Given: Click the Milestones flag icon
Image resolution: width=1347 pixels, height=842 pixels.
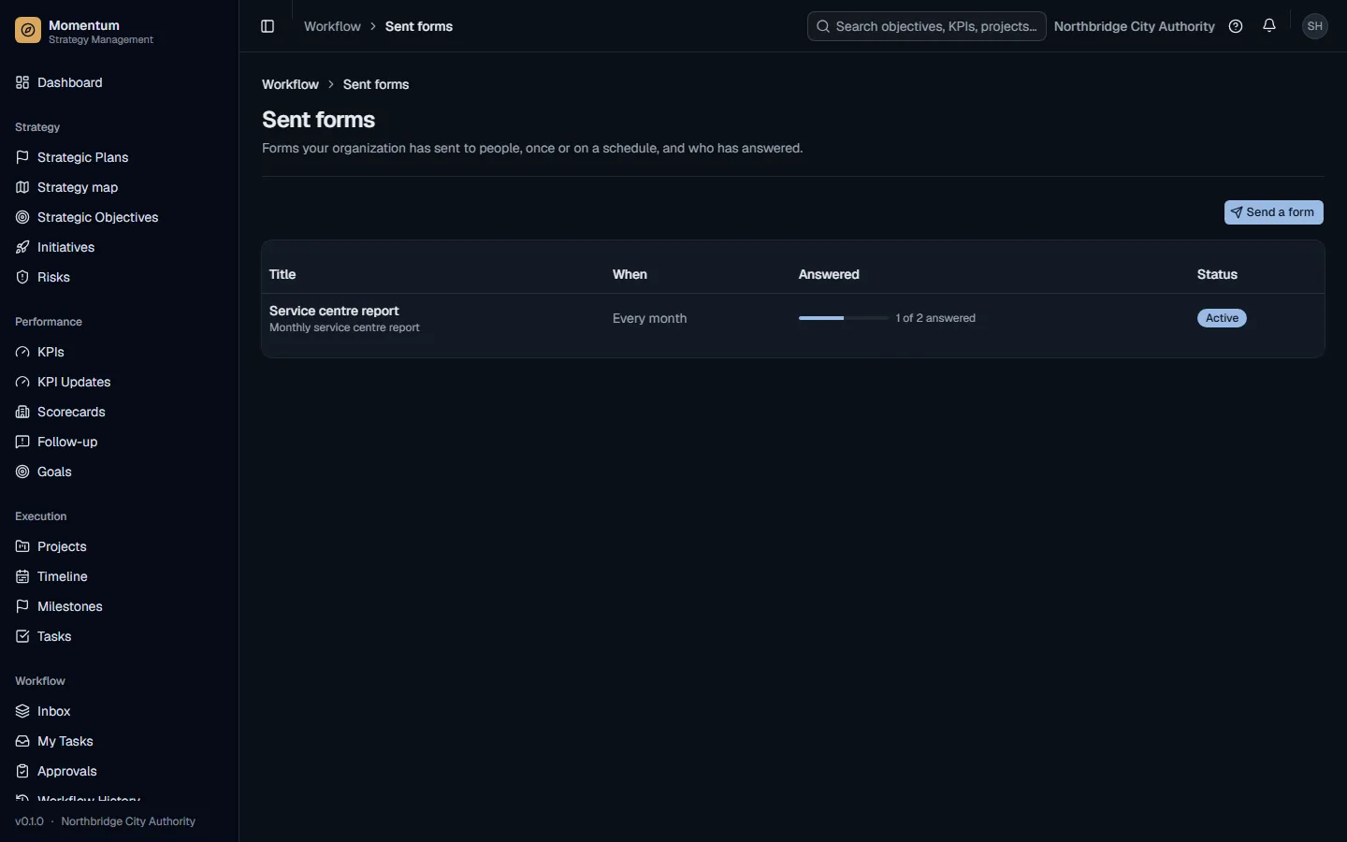Looking at the screenshot, I should 22,606.
